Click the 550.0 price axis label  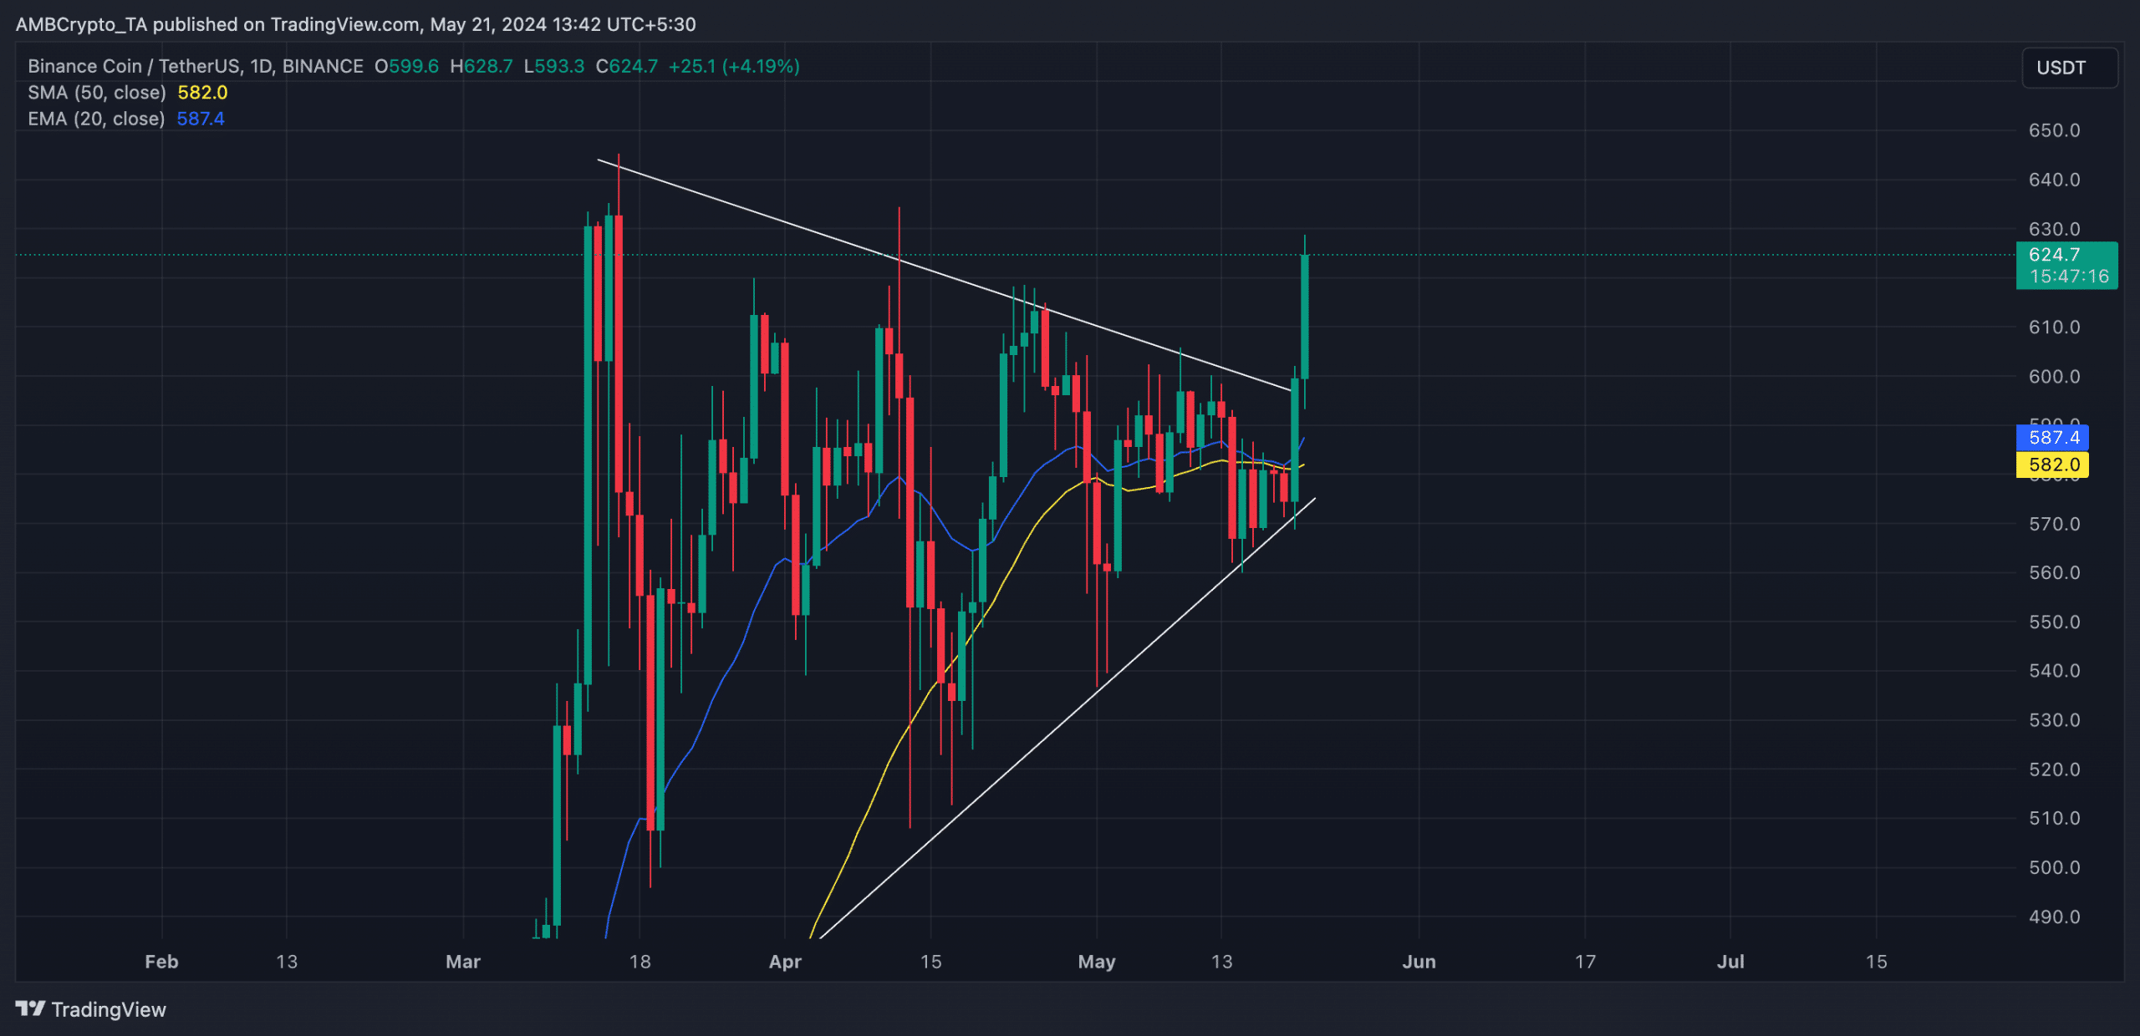[x=2054, y=622]
